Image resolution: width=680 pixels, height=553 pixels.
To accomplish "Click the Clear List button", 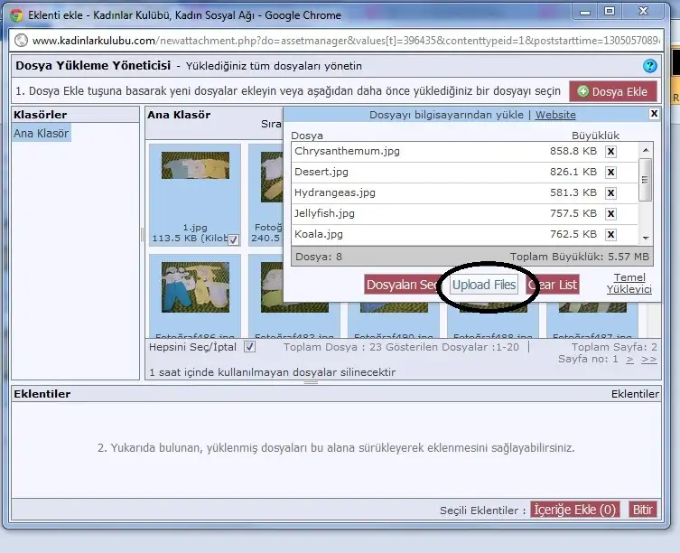I will [553, 285].
